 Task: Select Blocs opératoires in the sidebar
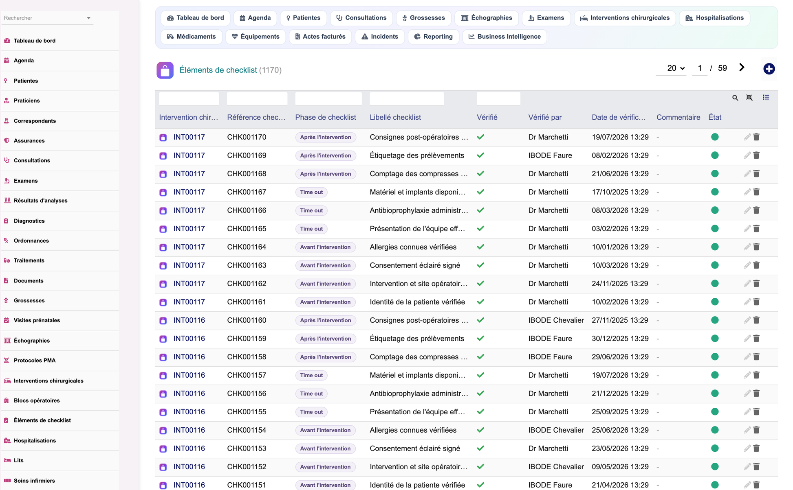coord(37,400)
